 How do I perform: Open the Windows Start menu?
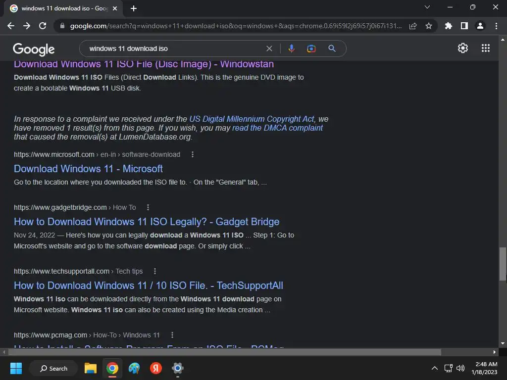[x=16, y=368]
